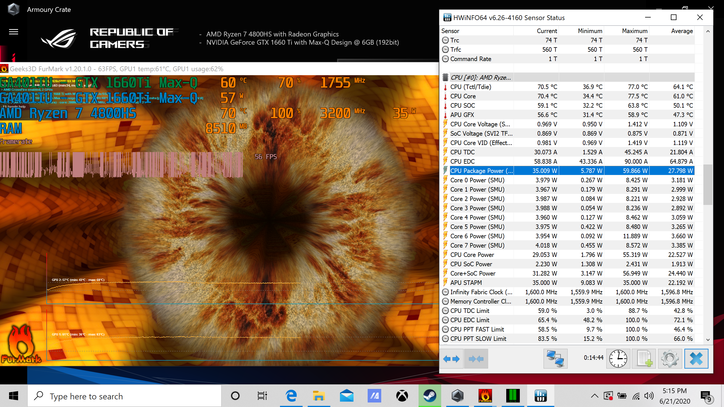
Task: Switch to FurMark taskbar icon
Action: (x=485, y=396)
